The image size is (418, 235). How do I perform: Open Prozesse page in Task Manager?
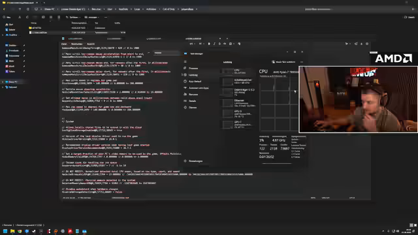pyautogui.click(x=193, y=68)
